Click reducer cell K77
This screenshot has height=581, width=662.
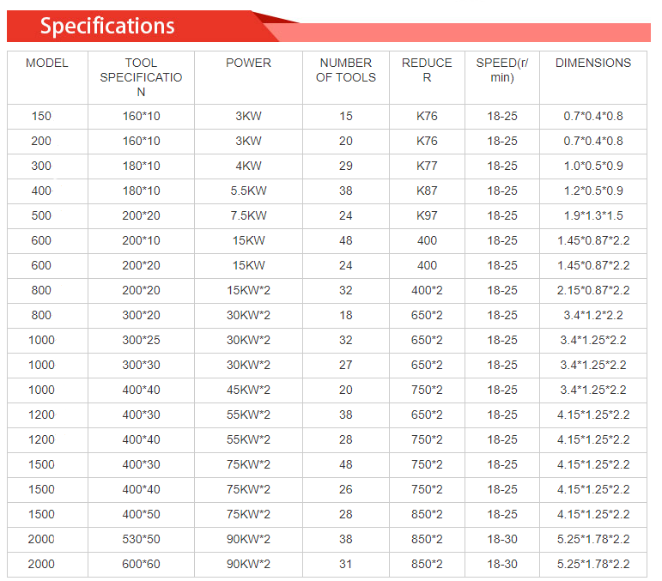pos(427,166)
